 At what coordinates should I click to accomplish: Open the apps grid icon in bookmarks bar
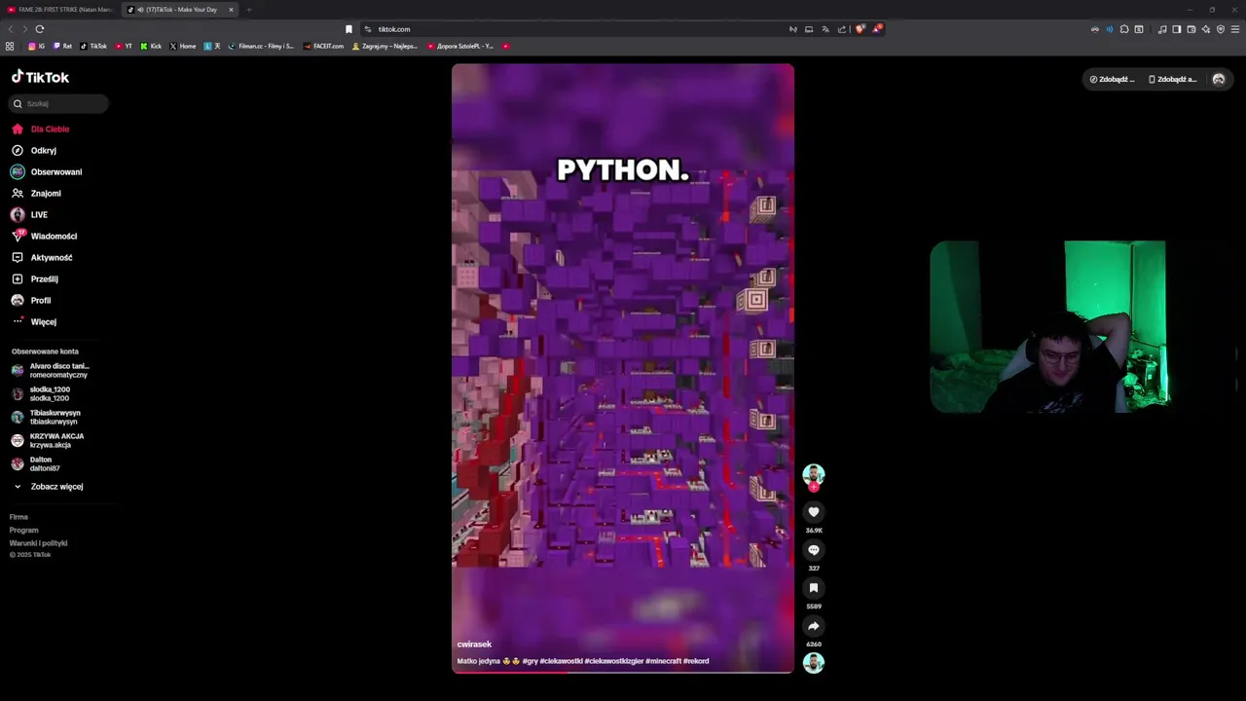pyautogui.click(x=10, y=46)
